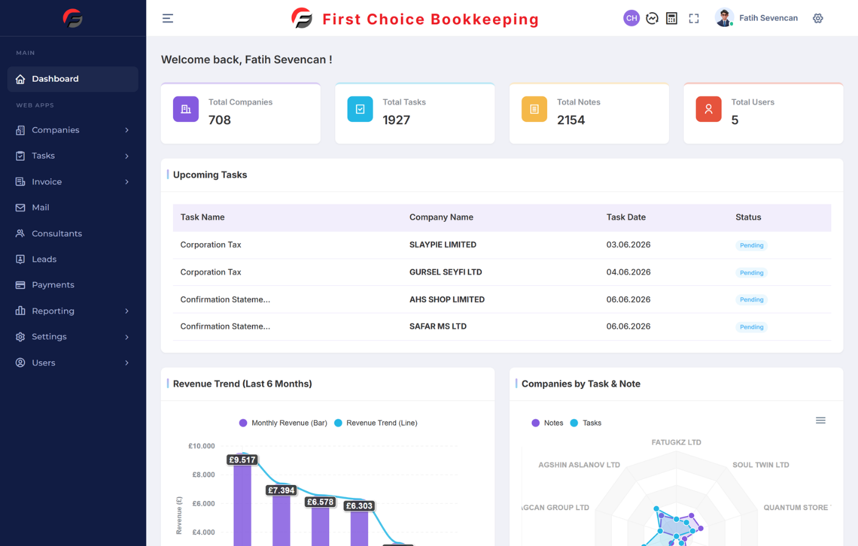Click the Total Notes yellow icon
Screen dimensions: 858x546
click(534, 109)
